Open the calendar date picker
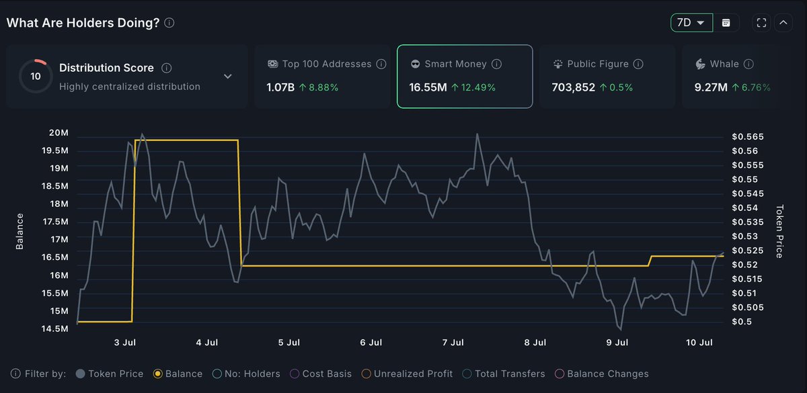Screen dimensions: 807x393 (726, 22)
